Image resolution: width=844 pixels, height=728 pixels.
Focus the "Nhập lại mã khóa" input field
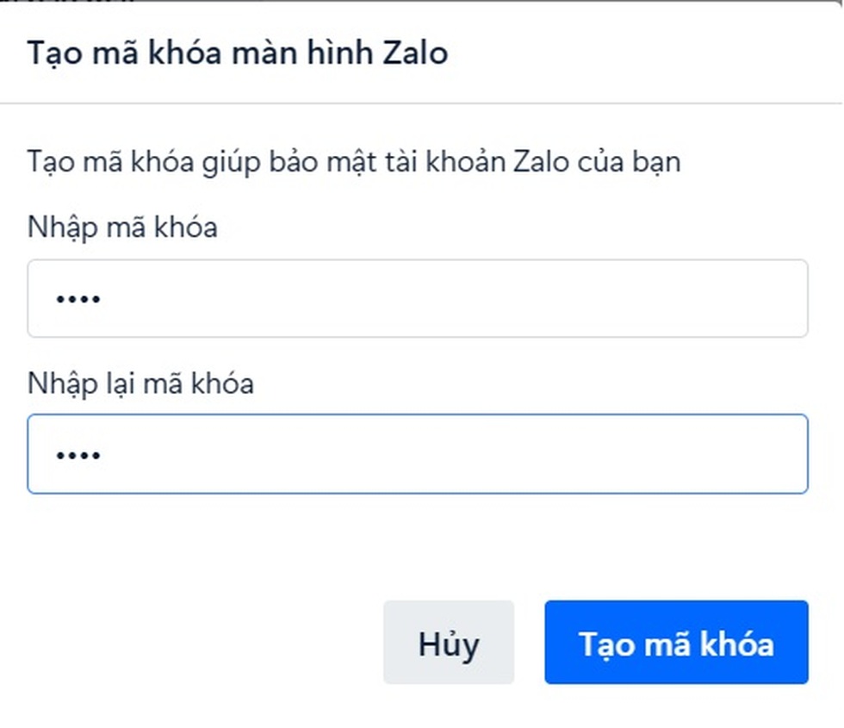(x=417, y=454)
